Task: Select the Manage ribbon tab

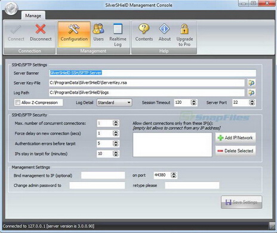Action: [33, 16]
